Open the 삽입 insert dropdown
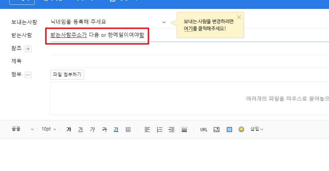 (257, 129)
